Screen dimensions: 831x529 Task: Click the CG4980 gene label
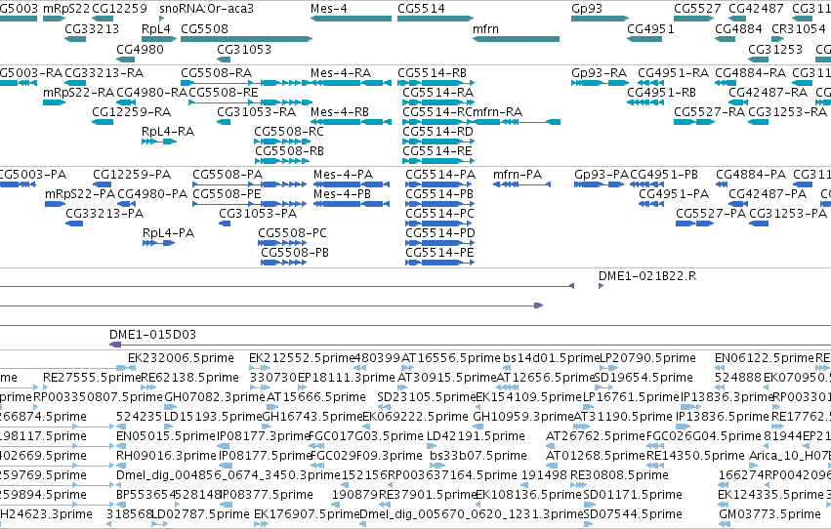(140, 50)
